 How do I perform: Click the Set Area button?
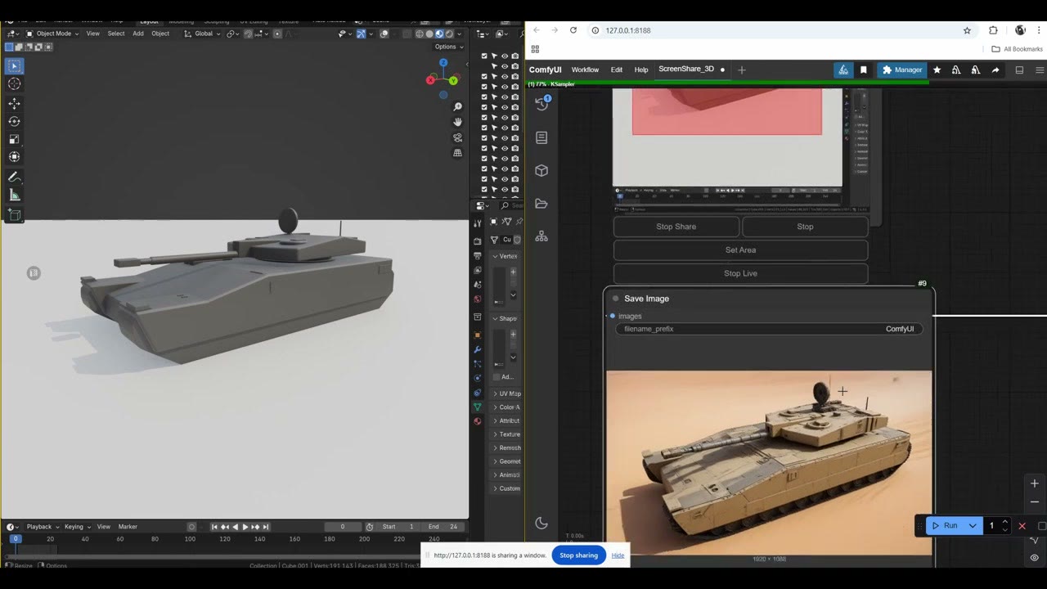(740, 250)
